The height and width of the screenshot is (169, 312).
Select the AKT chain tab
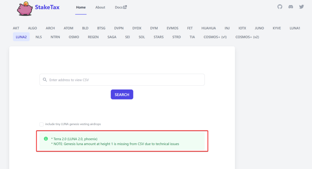16,28
